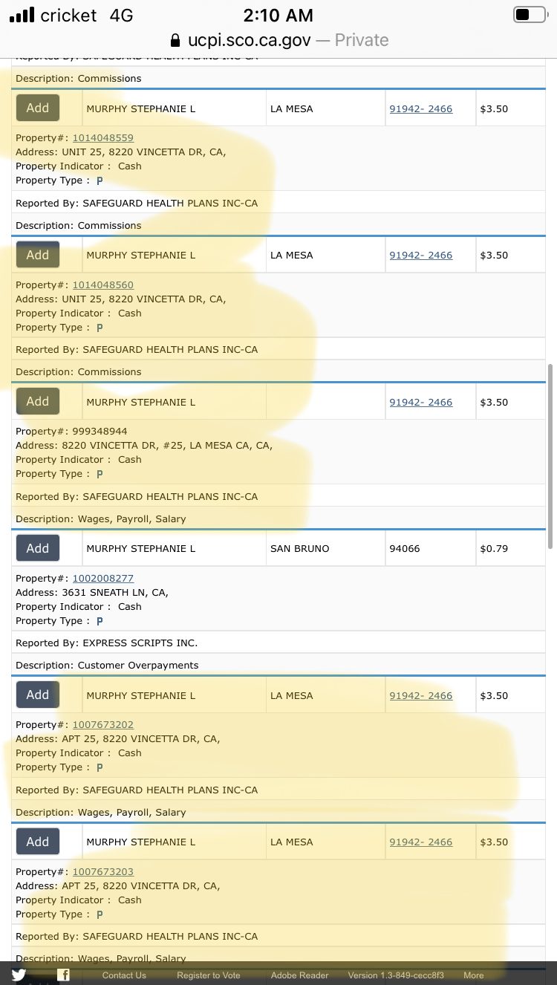Tap the 2:10 AM clock in status bar

pyautogui.click(x=278, y=15)
